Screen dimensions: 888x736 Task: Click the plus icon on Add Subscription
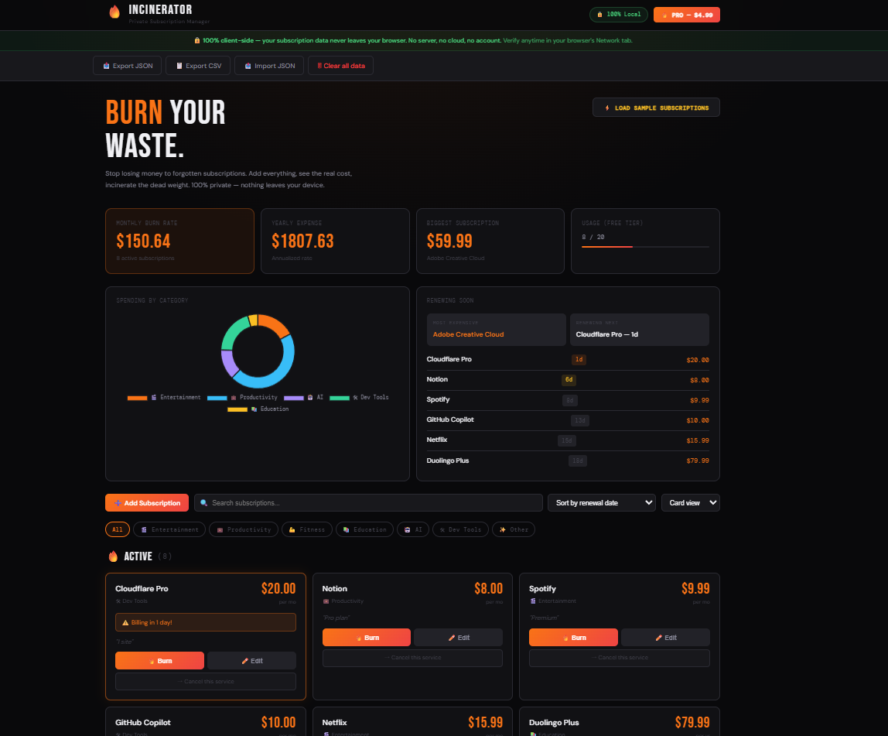[x=118, y=503]
